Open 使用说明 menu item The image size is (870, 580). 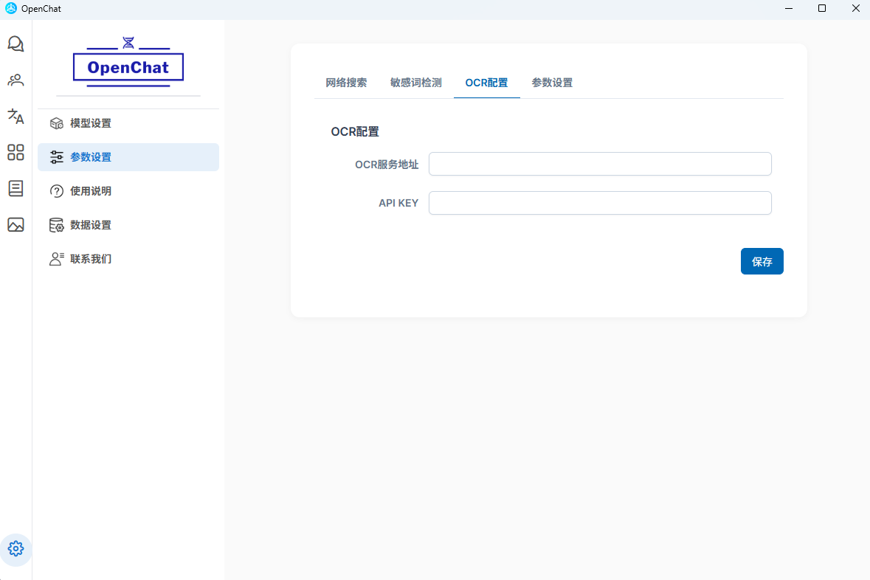128,191
